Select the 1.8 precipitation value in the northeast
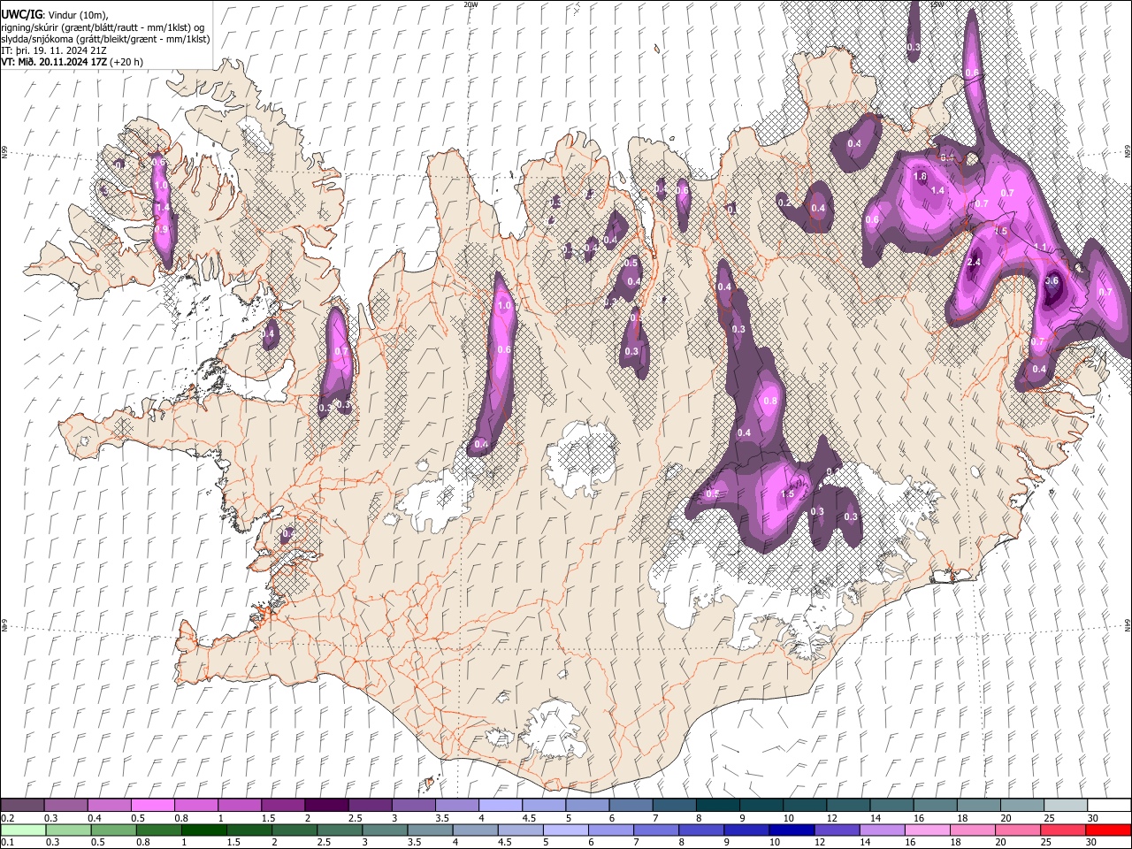The image size is (1132, 849). pyautogui.click(x=920, y=177)
